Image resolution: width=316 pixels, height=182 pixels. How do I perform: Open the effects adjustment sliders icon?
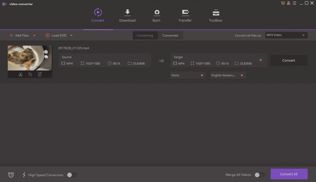pos(40,74)
